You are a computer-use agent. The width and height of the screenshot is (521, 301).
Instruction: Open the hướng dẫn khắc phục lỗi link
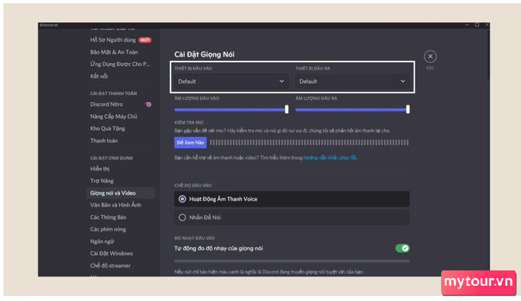(330, 158)
